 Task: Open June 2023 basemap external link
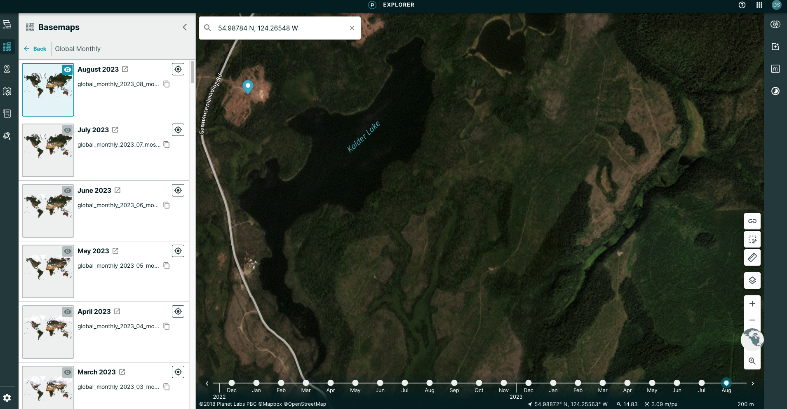coord(117,190)
